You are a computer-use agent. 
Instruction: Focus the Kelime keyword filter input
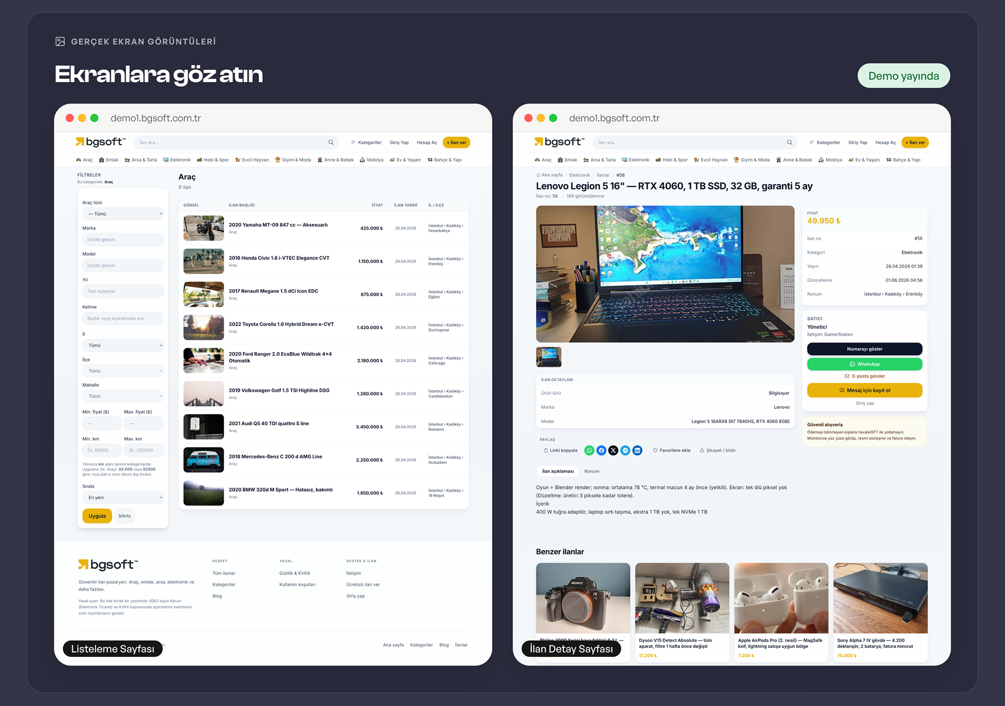[123, 318]
